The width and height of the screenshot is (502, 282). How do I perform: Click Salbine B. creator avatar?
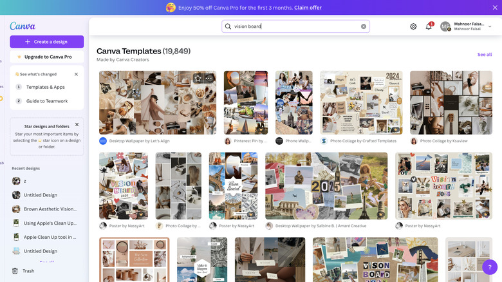[269, 226]
